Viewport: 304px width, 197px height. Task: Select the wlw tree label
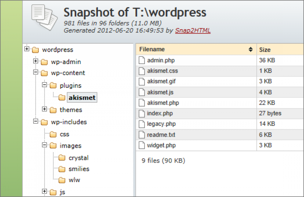pyautogui.click(x=75, y=180)
